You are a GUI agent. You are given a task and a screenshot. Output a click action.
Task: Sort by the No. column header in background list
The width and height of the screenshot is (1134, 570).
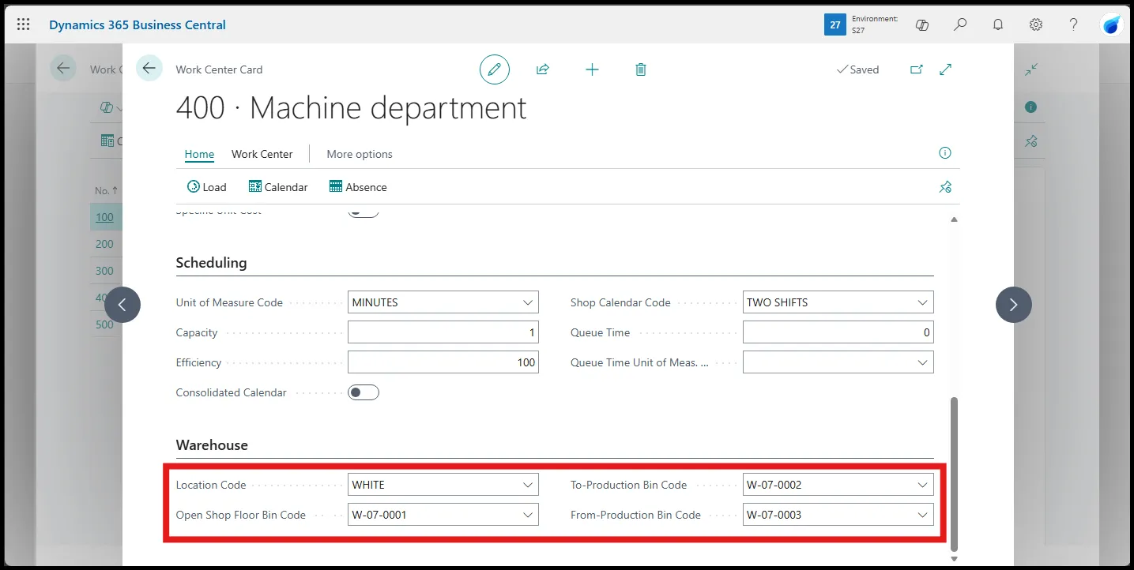click(106, 190)
